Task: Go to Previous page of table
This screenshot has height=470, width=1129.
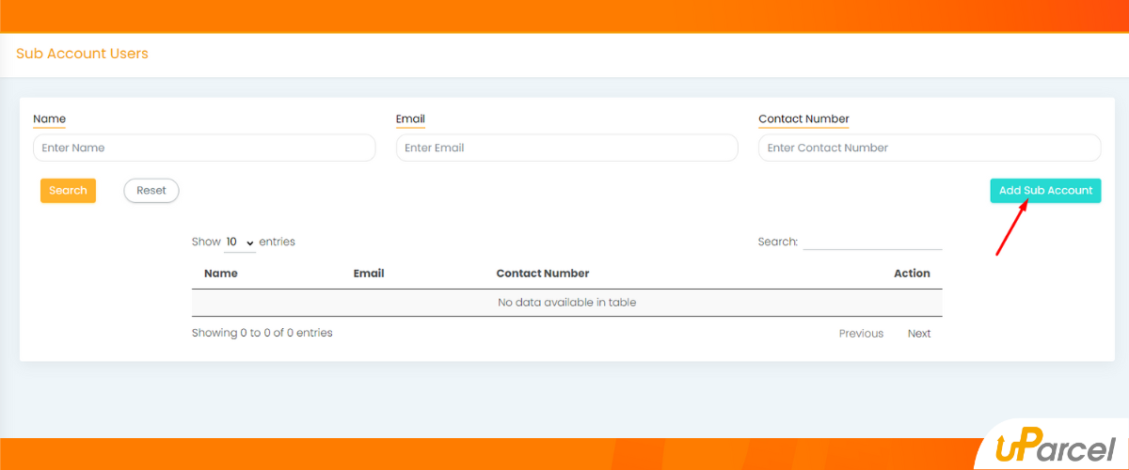Action: point(861,334)
